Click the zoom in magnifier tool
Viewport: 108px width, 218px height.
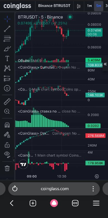pos(7,111)
